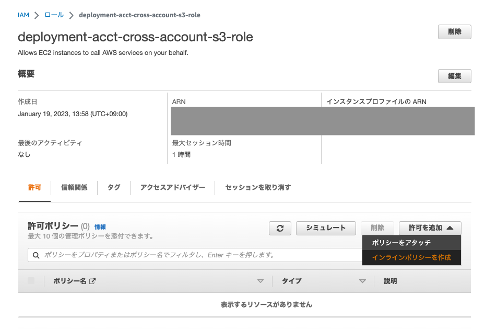485x329 pixels.
Task: Open the sort dropdown for ポリシー名 column
Action: (x=261, y=281)
